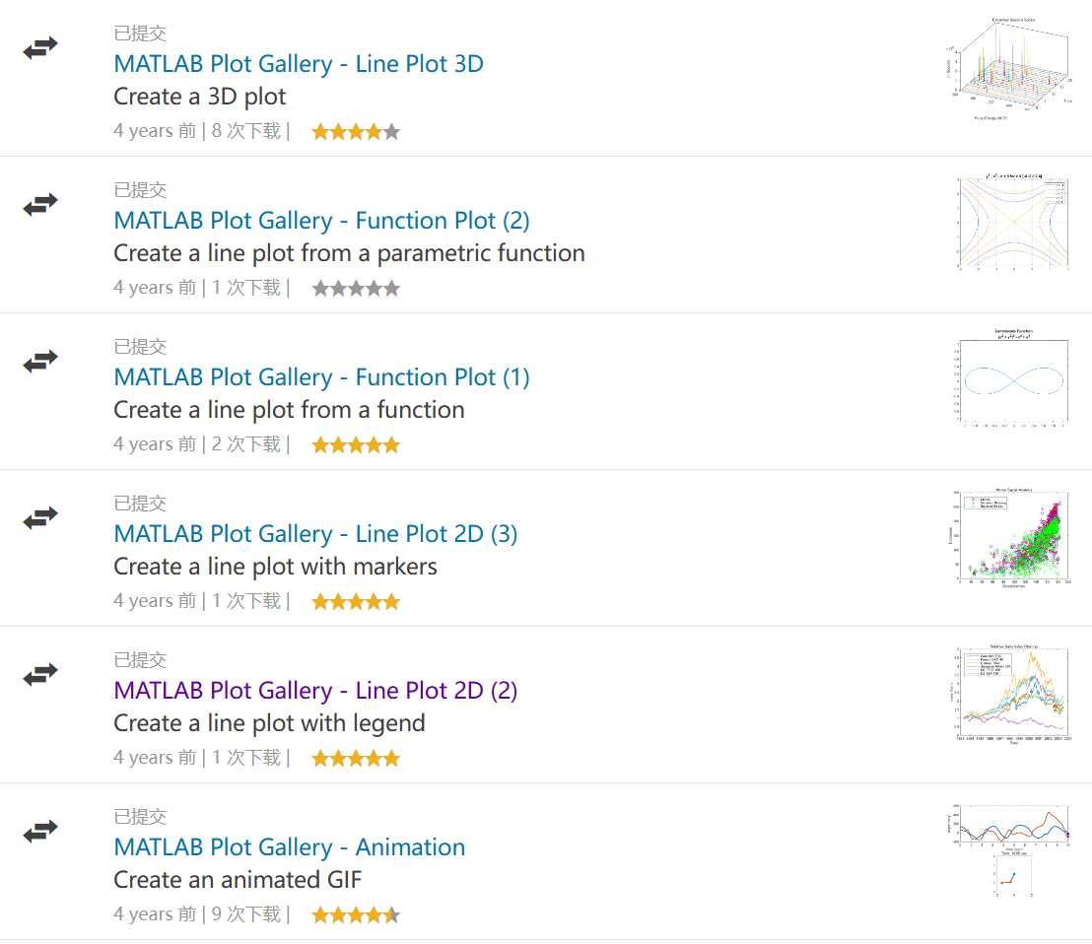This screenshot has height=944, width=1092.
Task: Click the exchange arrows icon beside Function Plot (1)
Action: pos(40,362)
